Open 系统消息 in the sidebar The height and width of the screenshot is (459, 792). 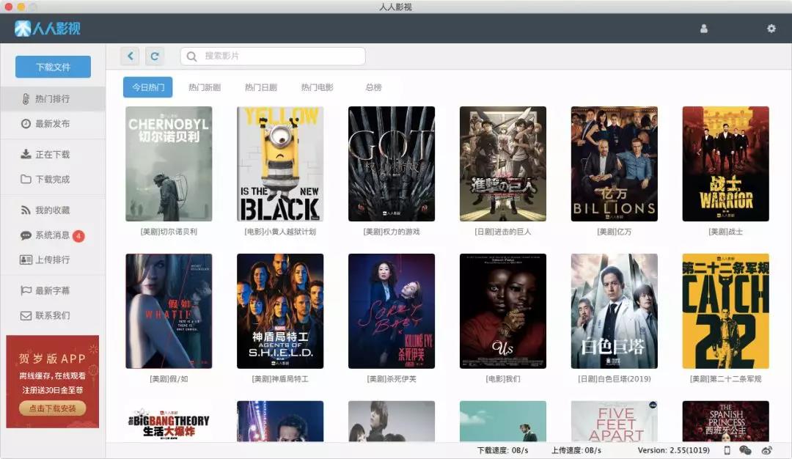[x=53, y=235]
